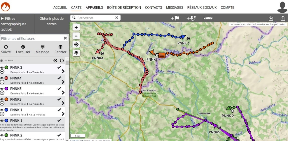288x141 pixels.
Task: Click the zoom out minus button
Action: [76, 36]
